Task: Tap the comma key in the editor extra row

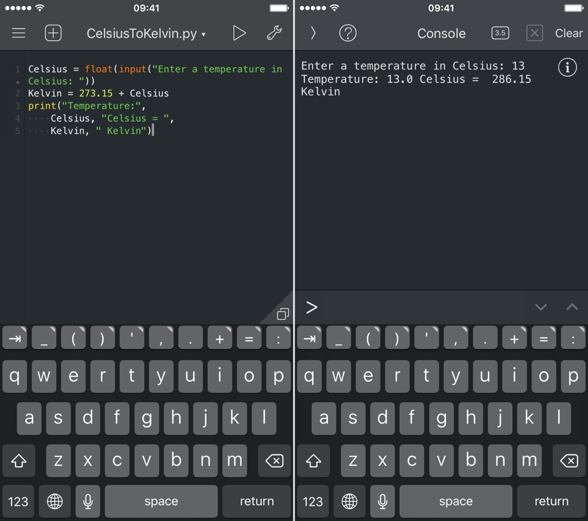Action: [161, 339]
